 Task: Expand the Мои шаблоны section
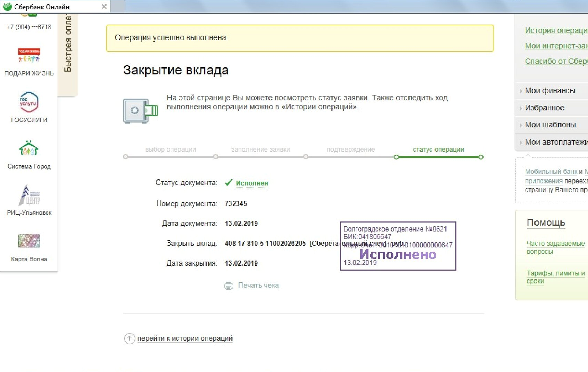click(552, 125)
